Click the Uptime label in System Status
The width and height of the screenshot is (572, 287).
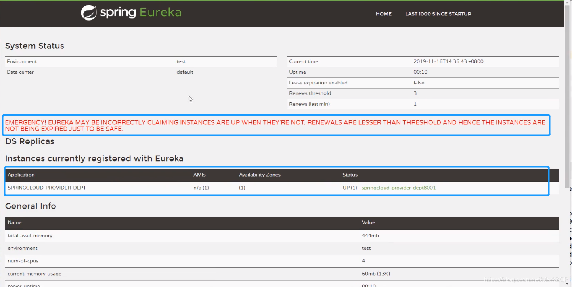[297, 72]
